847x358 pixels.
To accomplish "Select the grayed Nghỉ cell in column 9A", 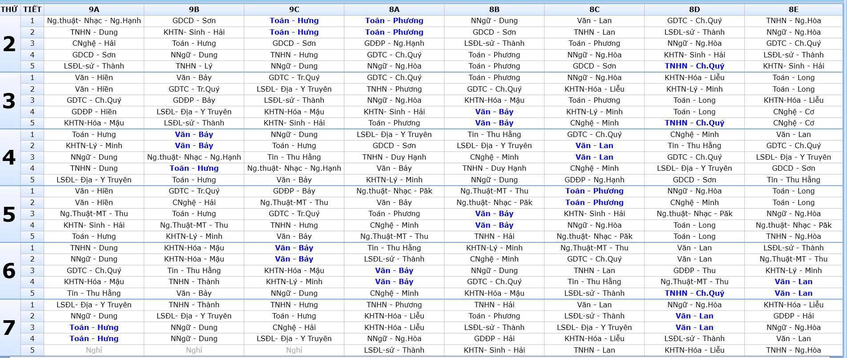I will click(94, 350).
